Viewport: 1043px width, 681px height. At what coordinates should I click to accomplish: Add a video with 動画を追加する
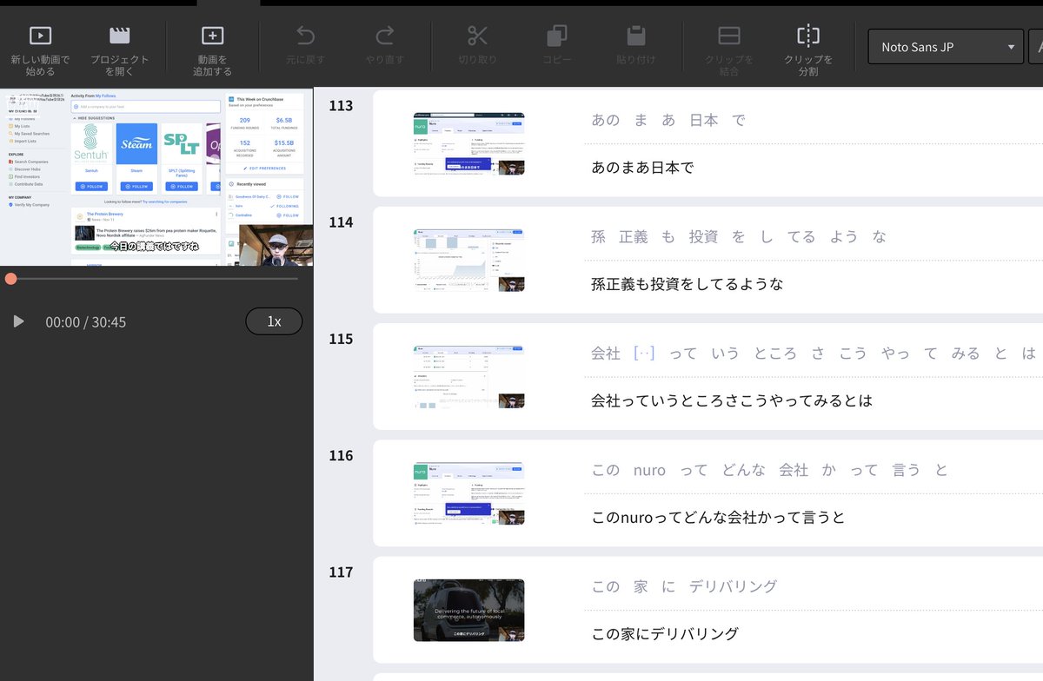(213, 36)
